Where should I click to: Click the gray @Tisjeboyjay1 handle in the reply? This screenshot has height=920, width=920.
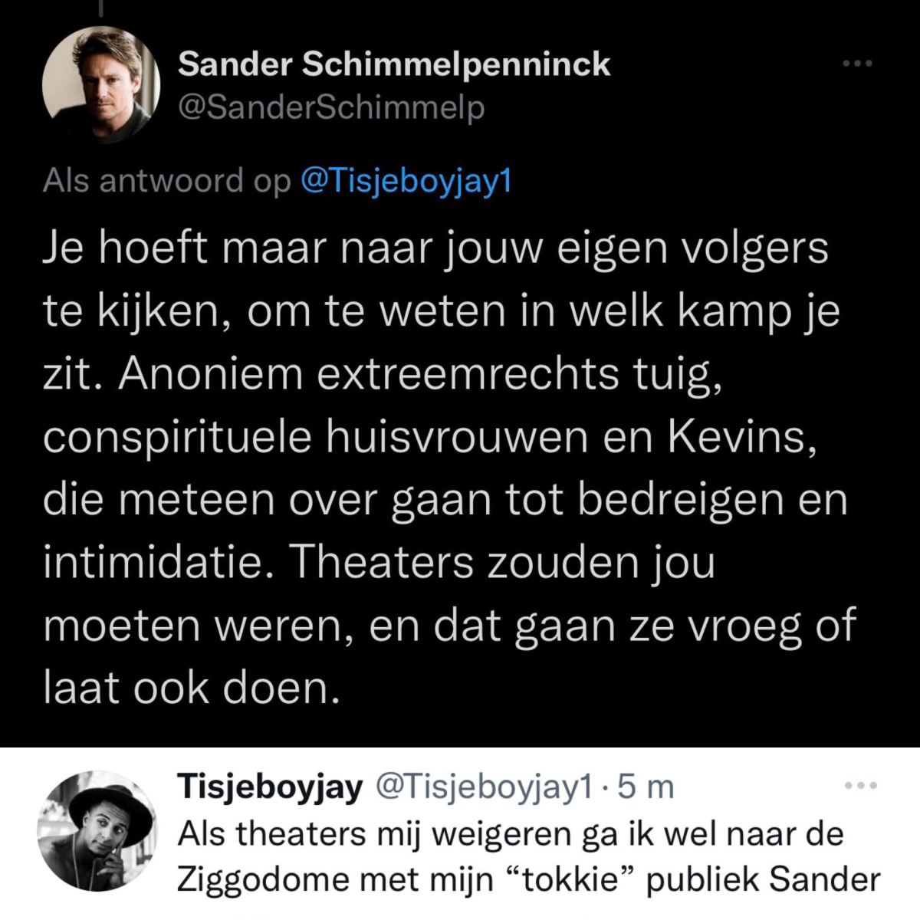[483, 787]
